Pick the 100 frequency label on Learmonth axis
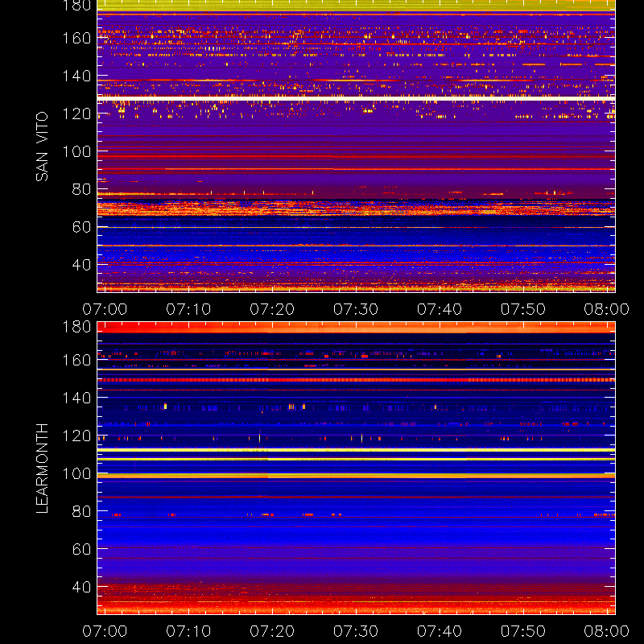644x644 pixels. (x=76, y=473)
